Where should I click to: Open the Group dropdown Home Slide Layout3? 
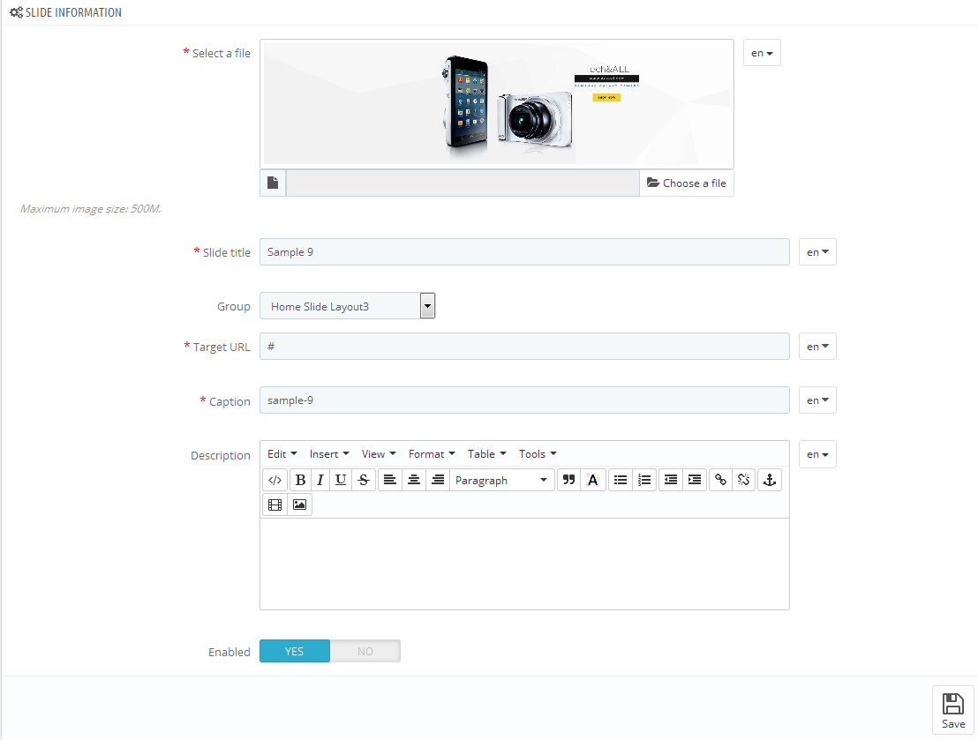(x=348, y=307)
